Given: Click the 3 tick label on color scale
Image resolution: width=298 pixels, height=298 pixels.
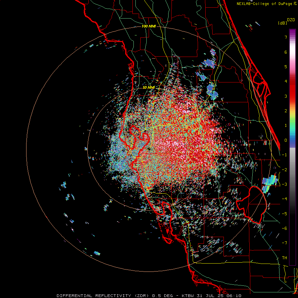Looking at the screenshot, I should tap(286, 96).
